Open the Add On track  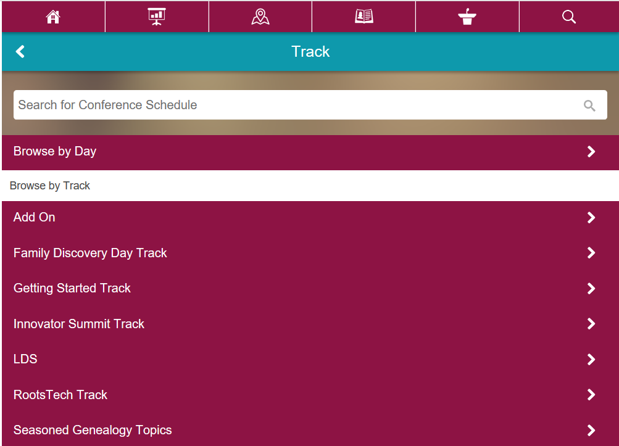310,218
